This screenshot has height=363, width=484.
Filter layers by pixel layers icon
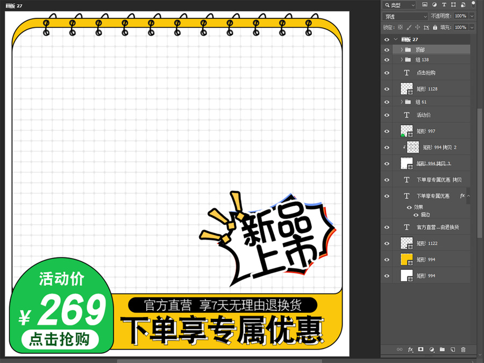pyautogui.click(x=425, y=5)
